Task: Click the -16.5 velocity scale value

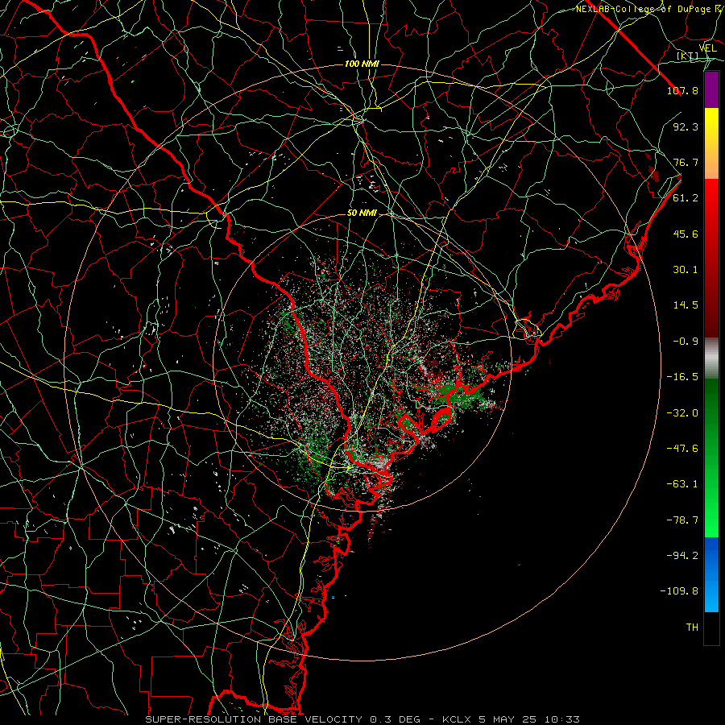Action: click(x=682, y=377)
